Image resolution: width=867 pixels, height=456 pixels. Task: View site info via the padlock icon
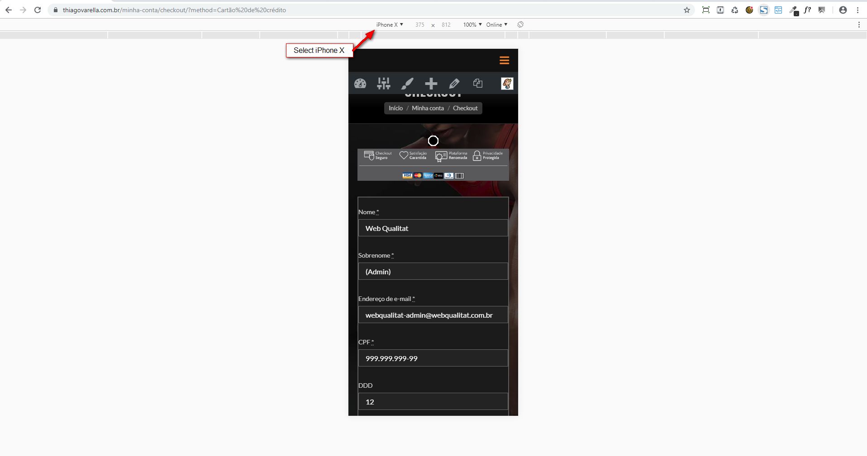tap(56, 10)
